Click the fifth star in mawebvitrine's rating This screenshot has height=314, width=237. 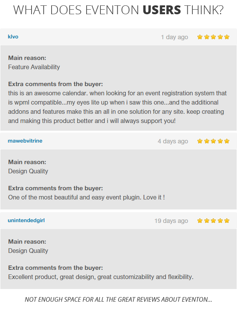point(227,141)
